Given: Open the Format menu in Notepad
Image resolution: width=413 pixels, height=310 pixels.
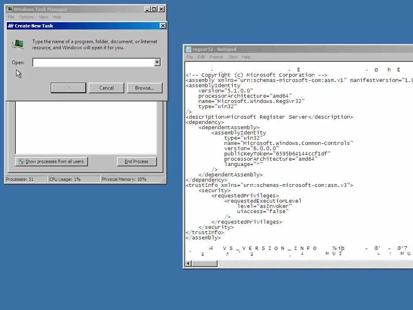Looking at the screenshot, I should pos(217,57).
